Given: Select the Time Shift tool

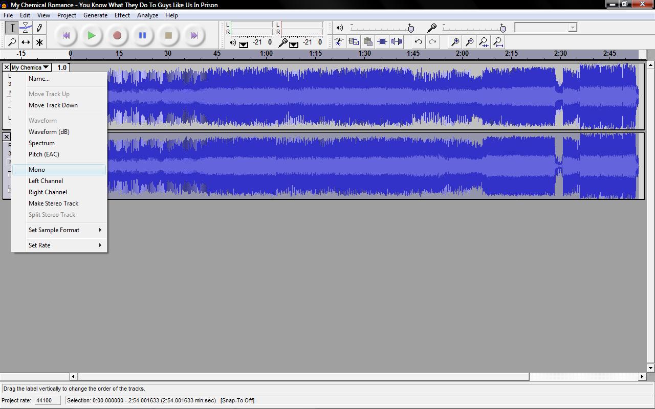Looking at the screenshot, I should pyautogui.click(x=25, y=41).
